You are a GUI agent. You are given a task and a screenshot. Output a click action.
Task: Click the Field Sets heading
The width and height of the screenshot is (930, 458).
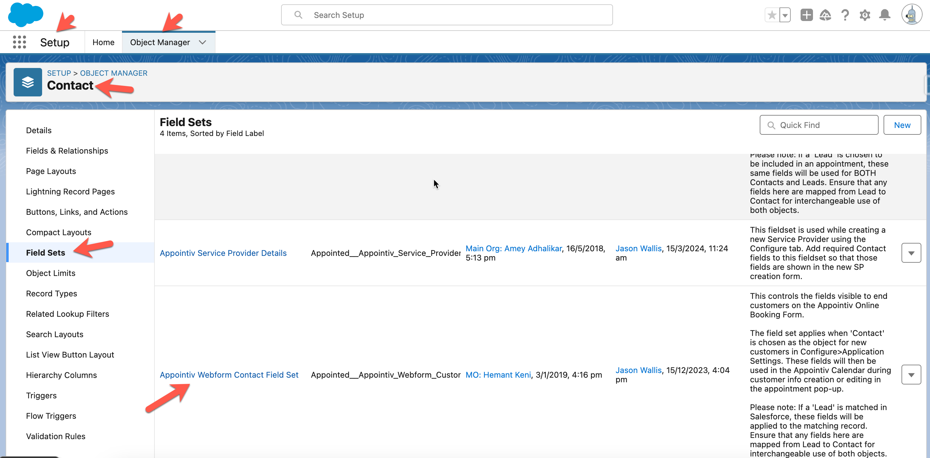click(x=185, y=122)
